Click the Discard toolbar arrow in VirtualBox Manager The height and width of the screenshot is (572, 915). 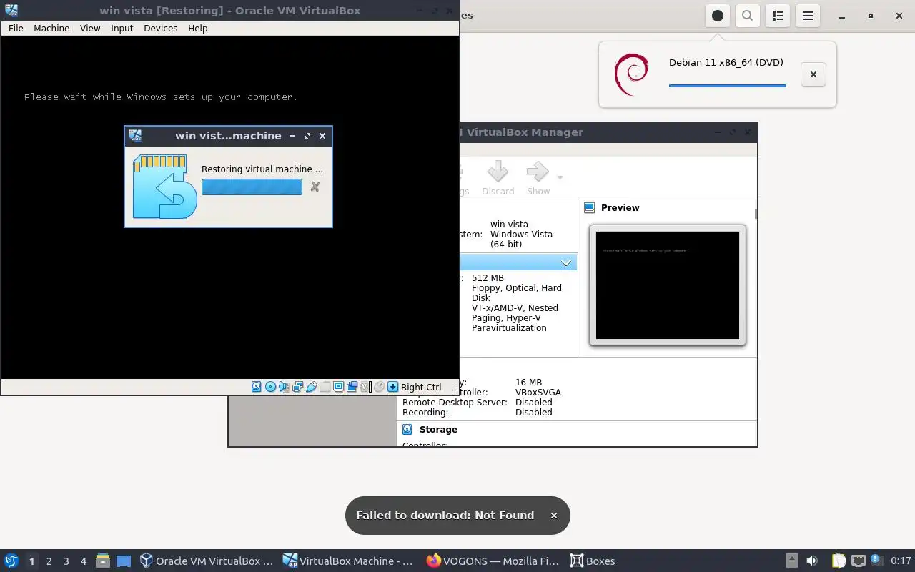click(x=498, y=172)
